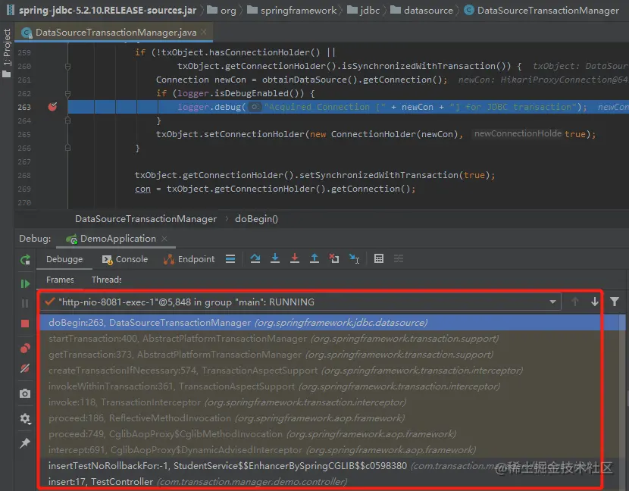This screenshot has height=491, width=629.
Task: Pin the debug tab
Action: 25,443
